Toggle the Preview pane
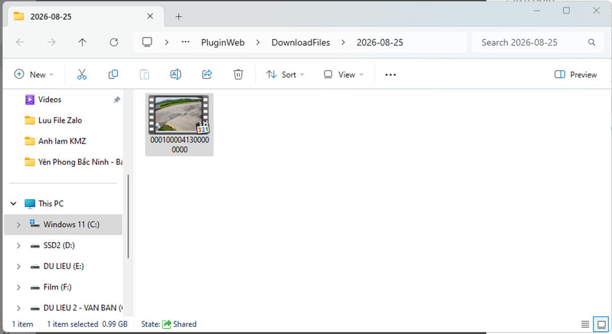Screen dimensions: 612x334 [576, 75]
